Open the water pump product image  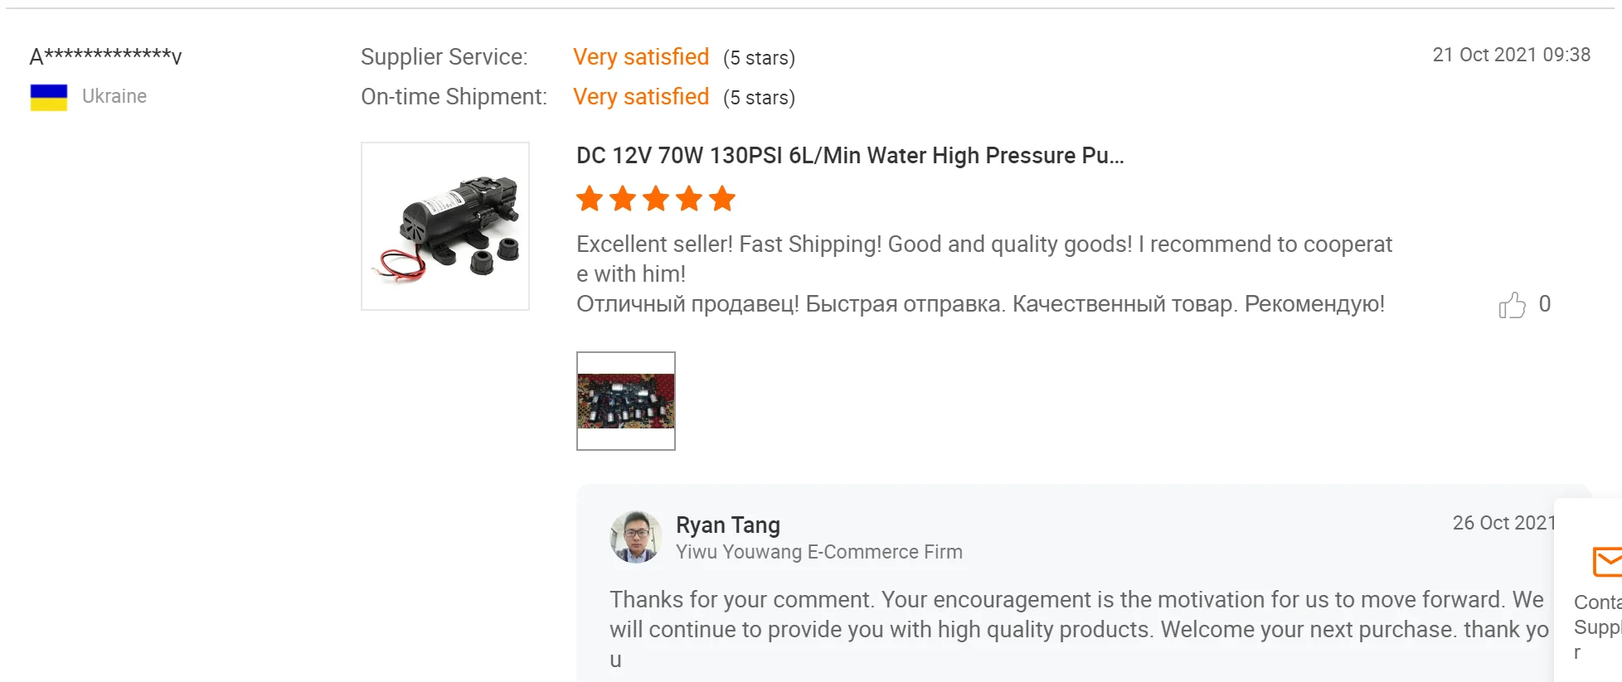pos(445,226)
